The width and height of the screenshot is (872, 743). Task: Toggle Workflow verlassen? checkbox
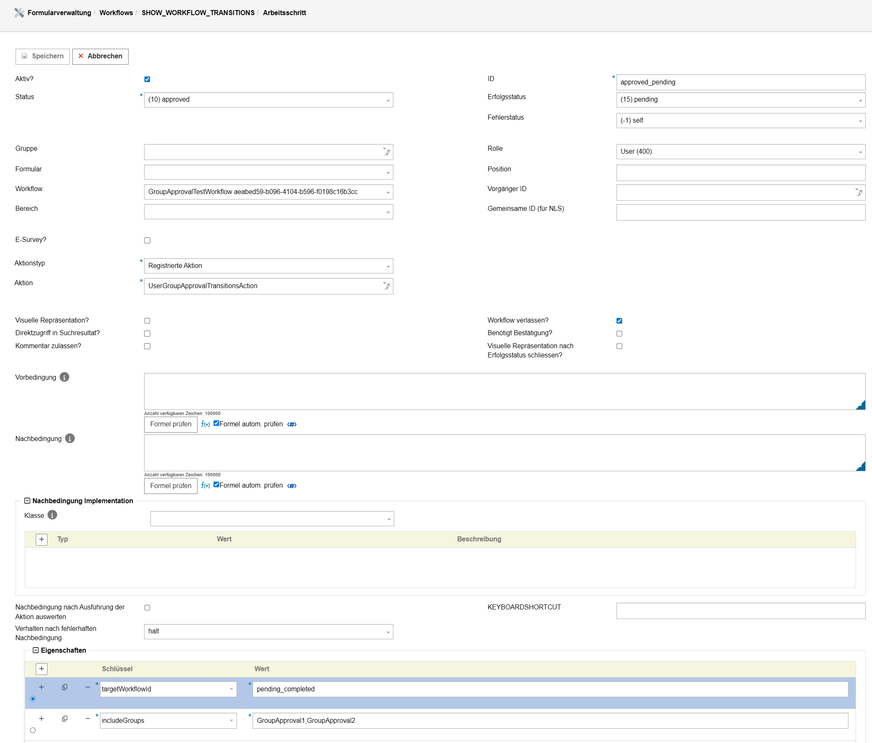pos(619,320)
